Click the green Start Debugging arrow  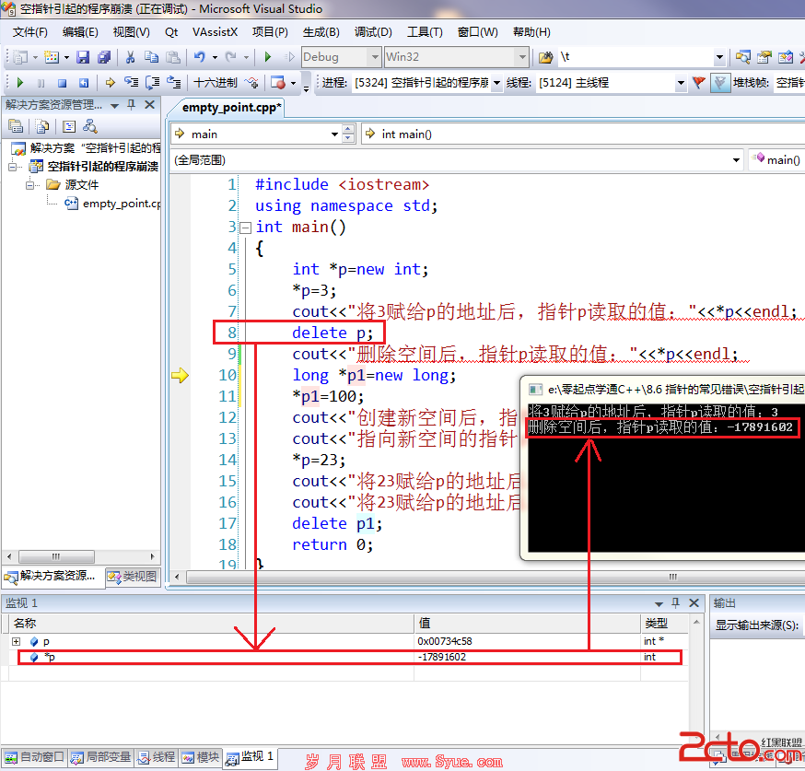click(267, 57)
